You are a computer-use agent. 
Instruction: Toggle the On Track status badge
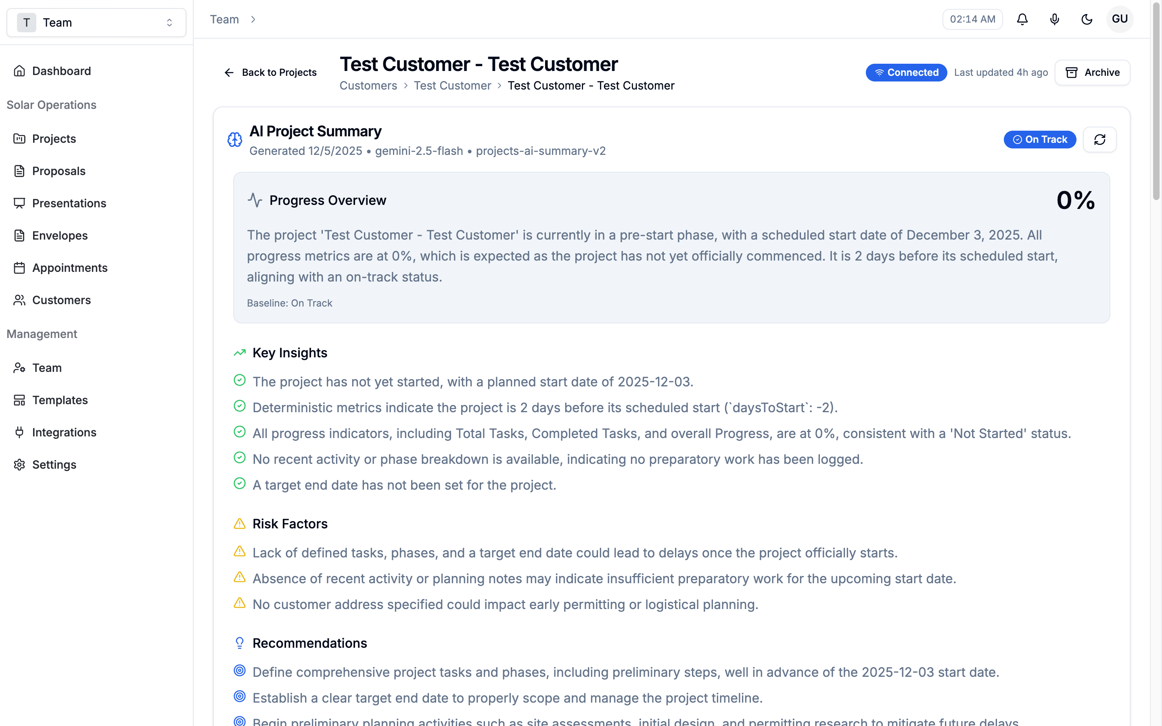click(x=1040, y=139)
